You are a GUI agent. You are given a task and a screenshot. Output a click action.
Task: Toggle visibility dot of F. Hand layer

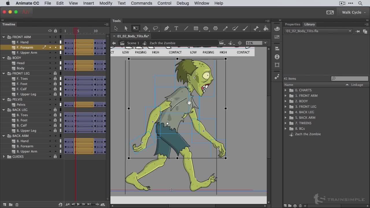click(x=50, y=42)
